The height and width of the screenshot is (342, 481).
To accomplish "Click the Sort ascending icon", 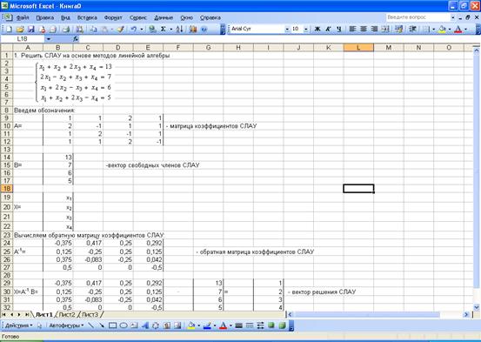I will tap(180, 30).
